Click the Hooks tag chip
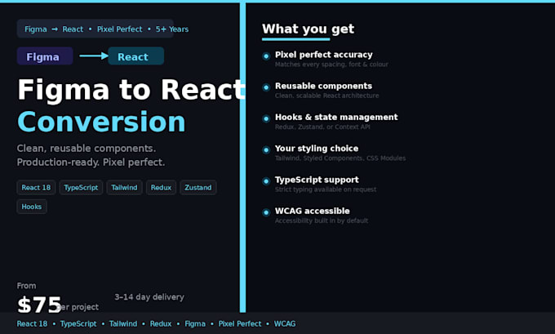The width and height of the screenshot is (555, 334). coord(32,207)
